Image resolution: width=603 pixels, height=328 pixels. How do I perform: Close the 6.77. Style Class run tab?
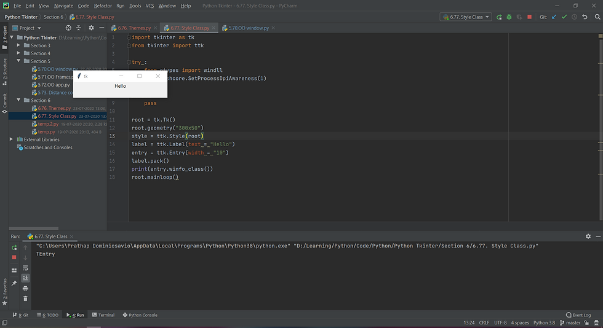click(x=71, y=236)
